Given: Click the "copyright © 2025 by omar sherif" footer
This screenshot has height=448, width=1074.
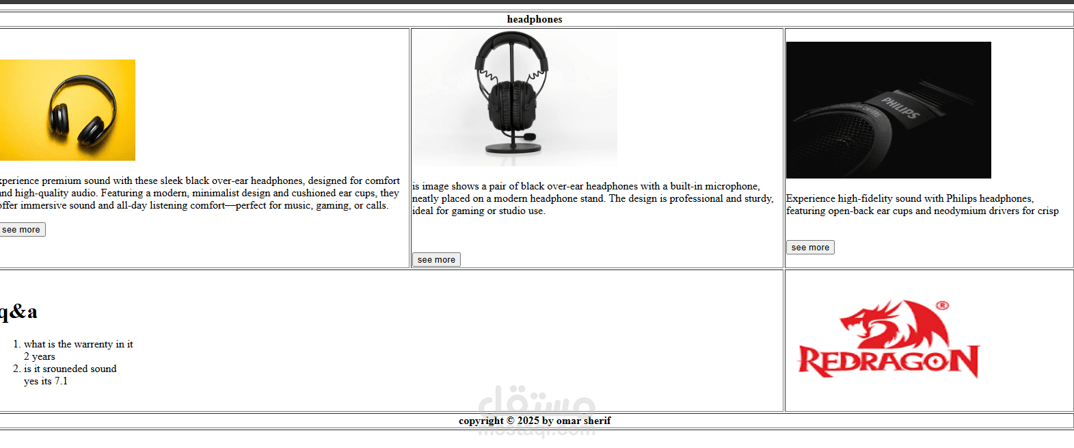Looking at the screenshot, I should click(x=535, y=421).
